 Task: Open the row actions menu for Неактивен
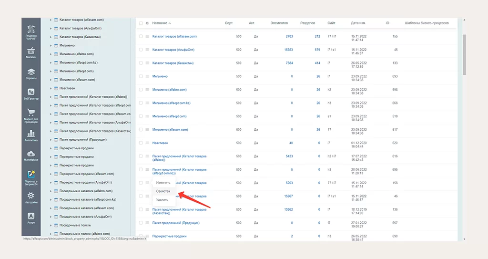[x=147, y=143]
